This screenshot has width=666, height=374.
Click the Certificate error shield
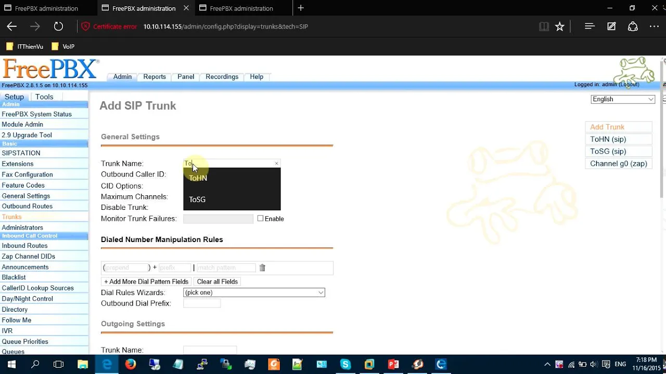click(85, 26)
